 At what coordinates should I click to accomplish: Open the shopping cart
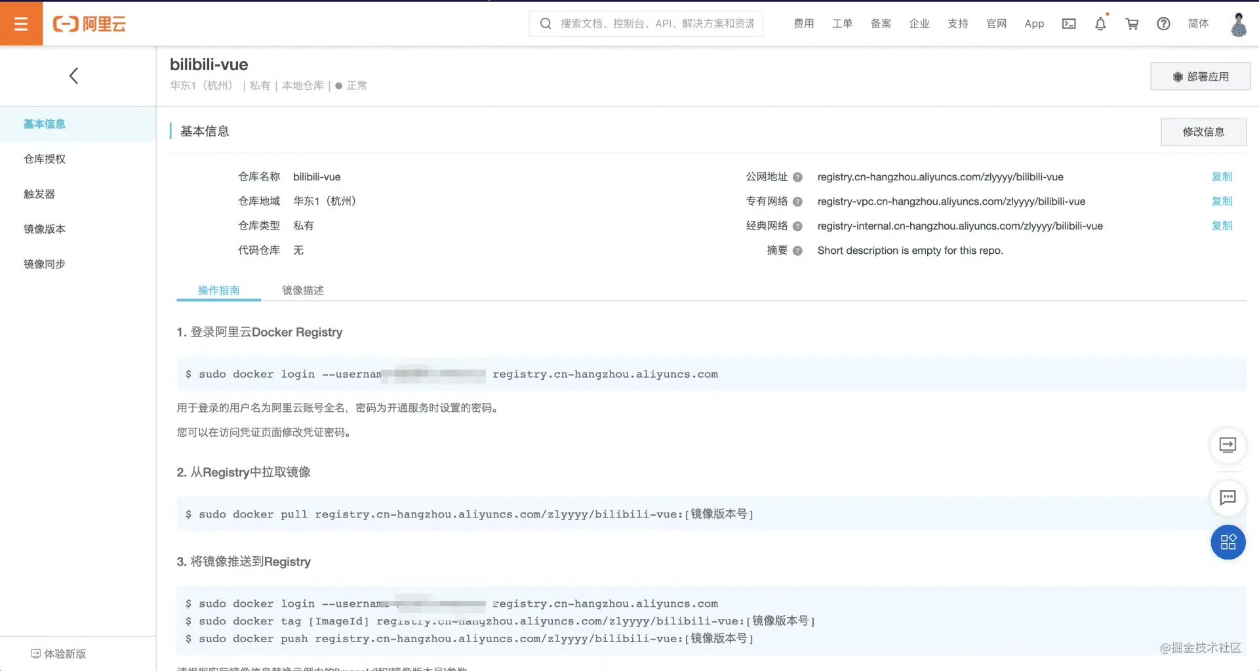coord(1132,24)
